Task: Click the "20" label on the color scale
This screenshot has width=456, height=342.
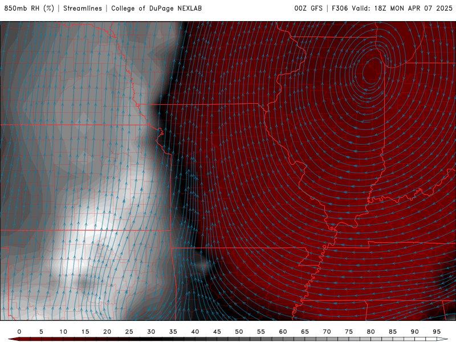Action: coord(107,332)
